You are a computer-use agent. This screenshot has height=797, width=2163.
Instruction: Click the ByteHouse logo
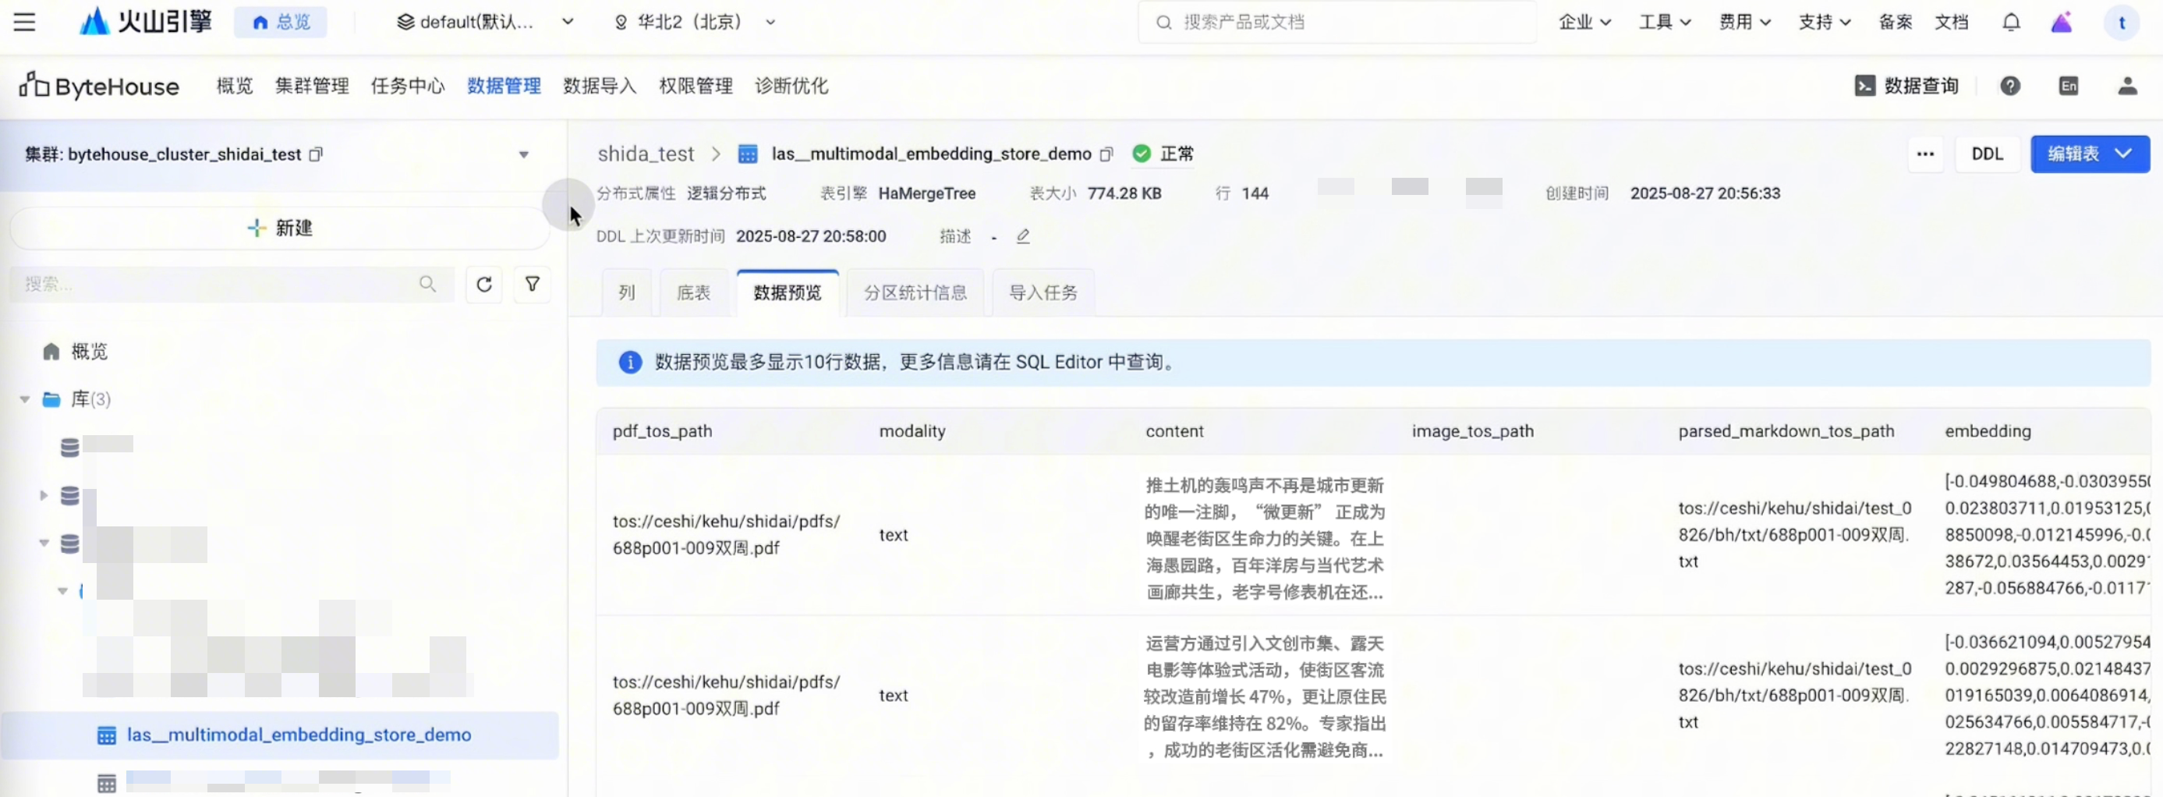tap(99, 86)
